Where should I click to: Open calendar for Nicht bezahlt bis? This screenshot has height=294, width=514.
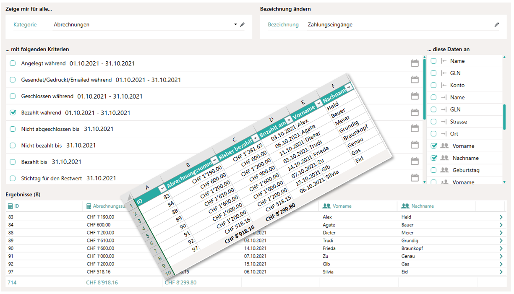click(415, 145)
